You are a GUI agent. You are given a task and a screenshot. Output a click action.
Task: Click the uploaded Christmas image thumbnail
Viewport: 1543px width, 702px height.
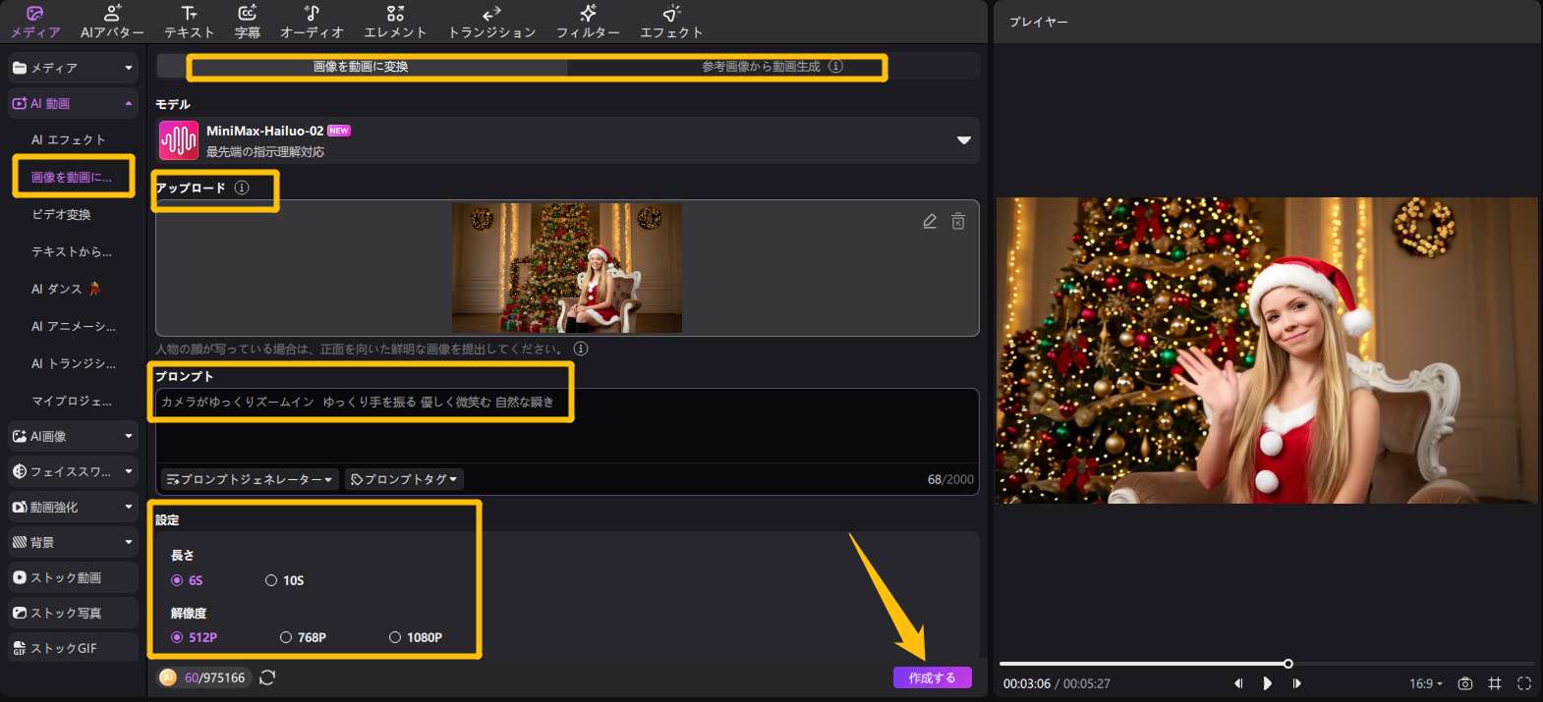pos(567,268)
